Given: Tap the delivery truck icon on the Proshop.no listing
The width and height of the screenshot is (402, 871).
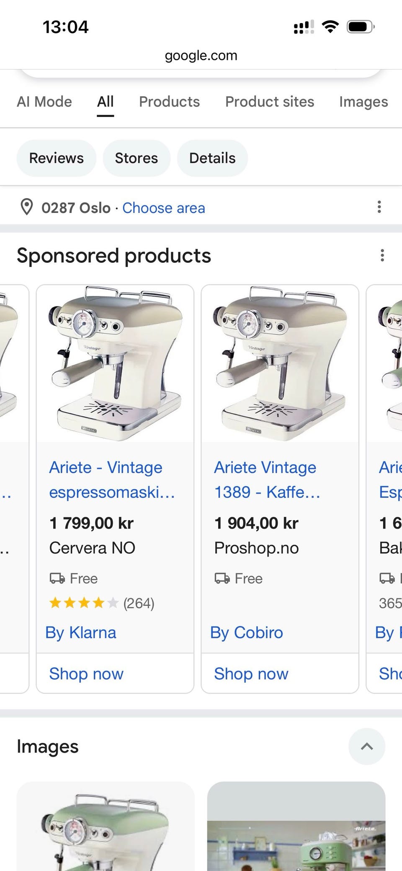Looking at the screenshot, I should (x=222, y=578).
